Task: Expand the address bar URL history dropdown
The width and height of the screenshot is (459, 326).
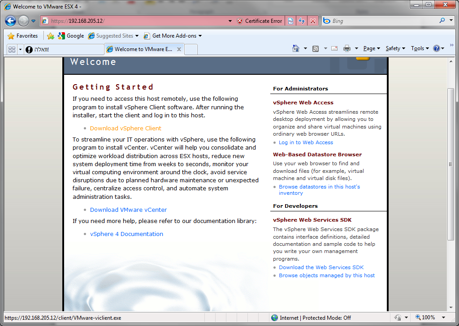Action: (x=230, y=21)
